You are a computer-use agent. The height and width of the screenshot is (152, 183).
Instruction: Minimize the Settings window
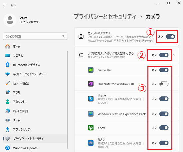(158, 3)
